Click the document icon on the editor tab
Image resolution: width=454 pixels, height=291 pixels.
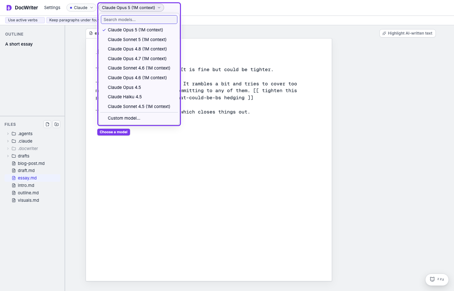(91, 33)
